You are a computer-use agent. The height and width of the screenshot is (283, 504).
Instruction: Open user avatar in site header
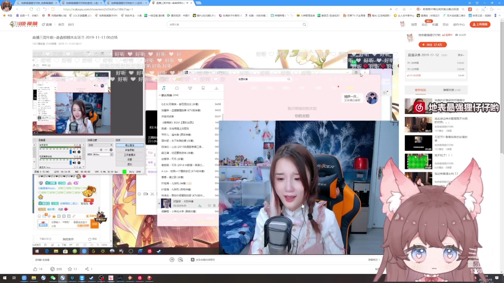click(402, 24)
